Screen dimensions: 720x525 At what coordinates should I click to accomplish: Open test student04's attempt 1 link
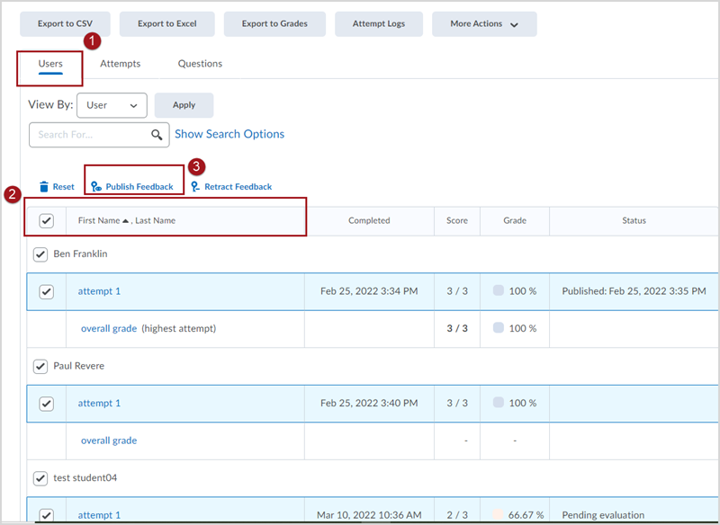click(x=99, y=515)
